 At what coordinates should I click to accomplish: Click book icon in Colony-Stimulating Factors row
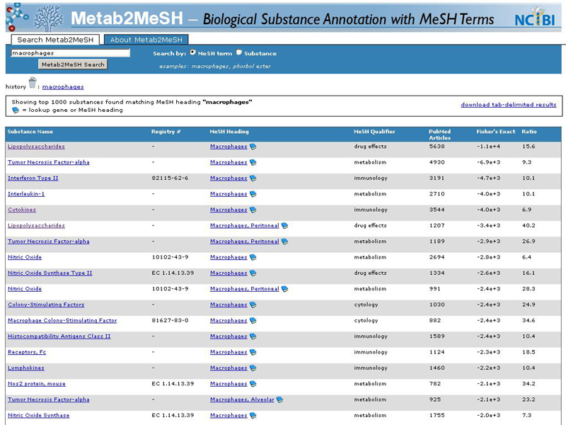coord(253,305)
